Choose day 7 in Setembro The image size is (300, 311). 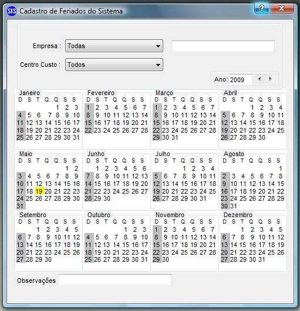pos(29,237)
